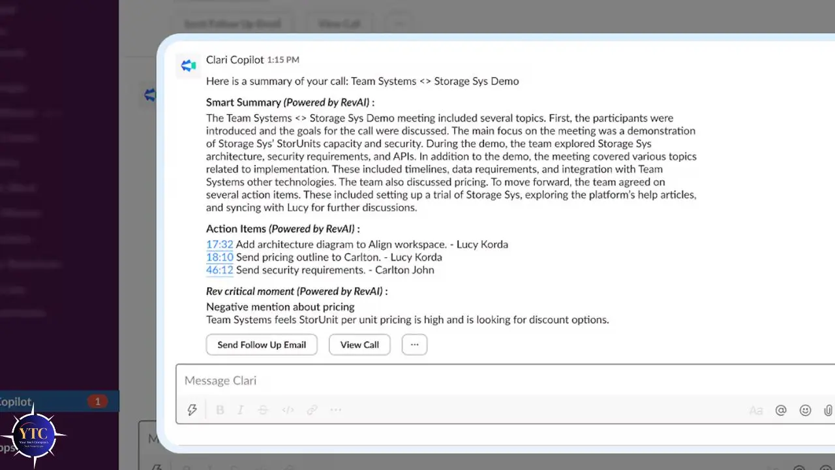The width and height of the screenshot is (835, 470).
Task: Toggle the Aa formatting toolbar
Action: [756, 411]
